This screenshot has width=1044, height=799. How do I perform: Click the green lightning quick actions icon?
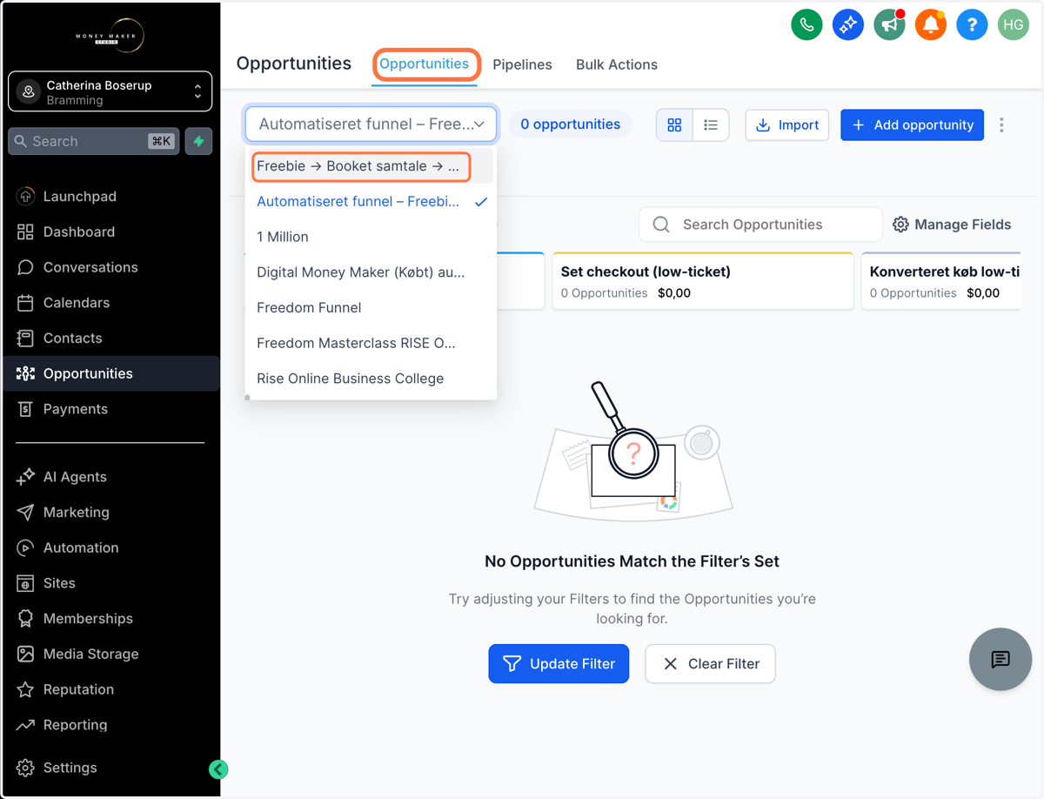click(x=199, y=141)
